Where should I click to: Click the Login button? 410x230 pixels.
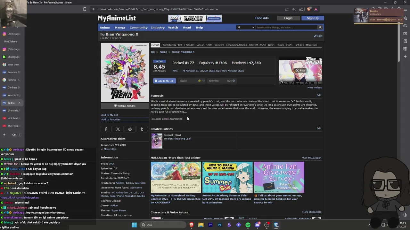tap(288, 18)
